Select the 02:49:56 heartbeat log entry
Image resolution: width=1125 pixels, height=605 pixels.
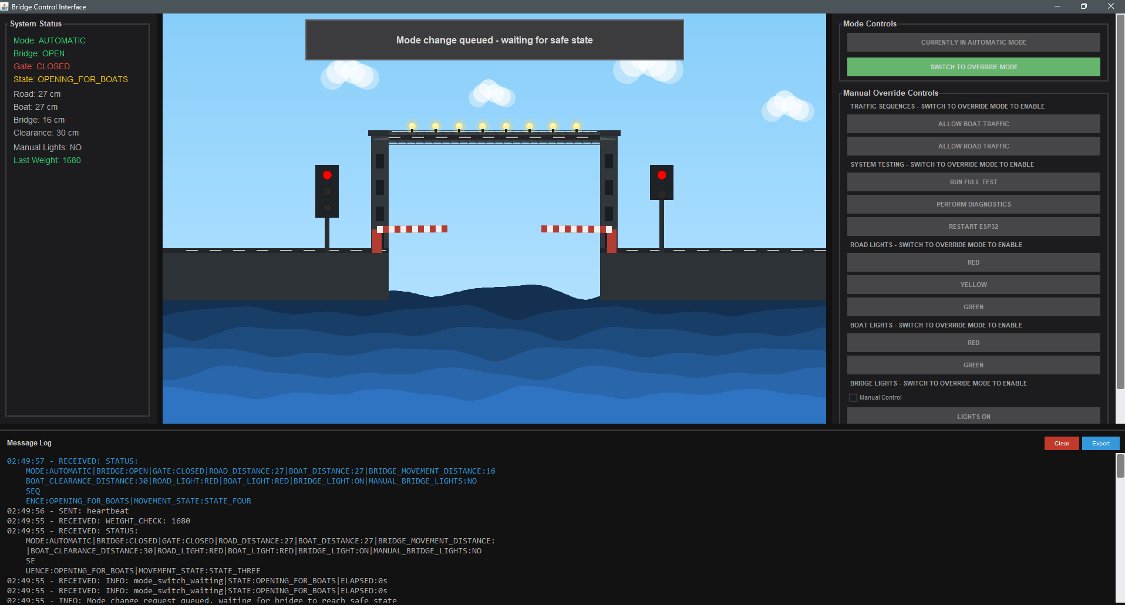click(68, 511)
